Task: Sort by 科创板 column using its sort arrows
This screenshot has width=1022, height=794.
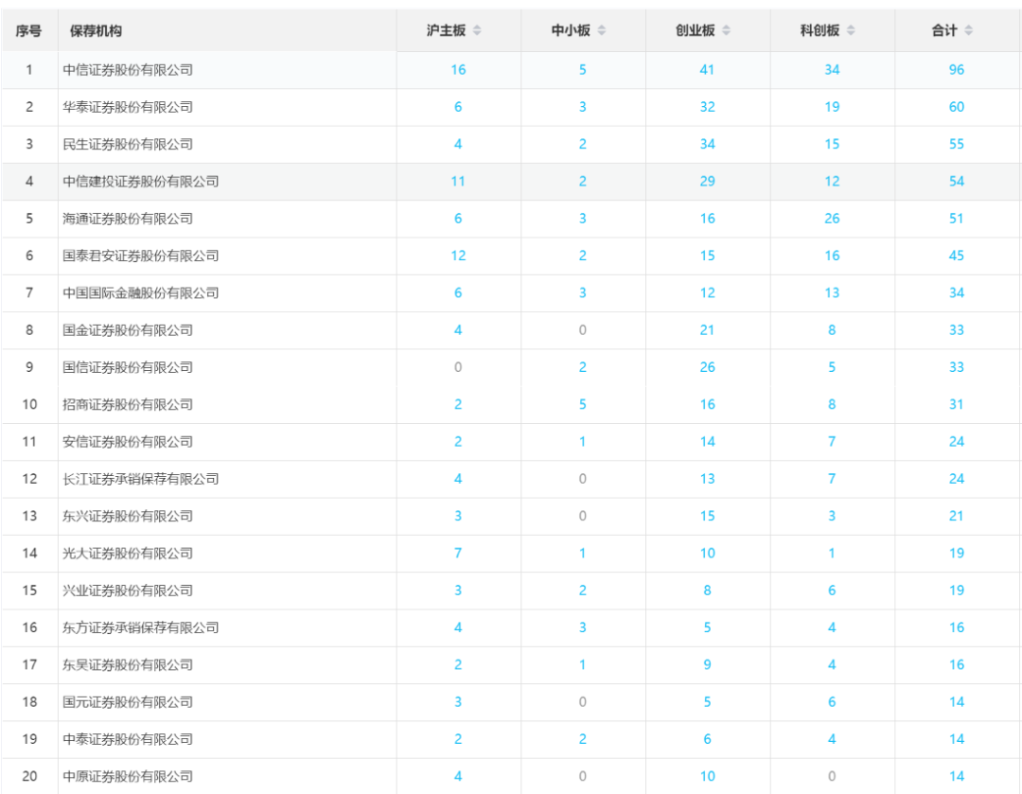Action: [851, 30]
